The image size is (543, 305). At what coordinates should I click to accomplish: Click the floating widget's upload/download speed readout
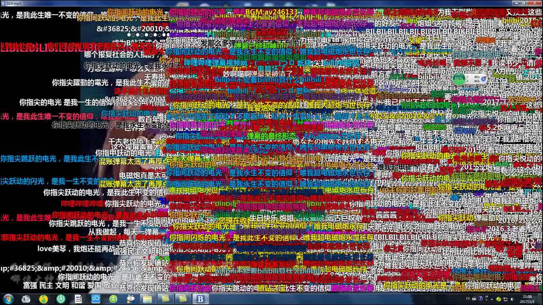click(477, 79)
